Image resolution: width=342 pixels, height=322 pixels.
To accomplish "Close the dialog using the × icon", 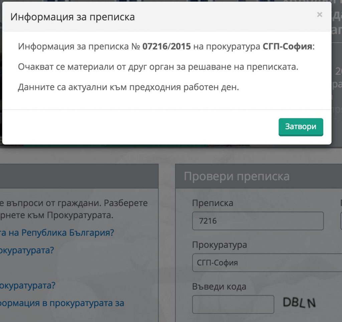I will [x=320, y=15].
